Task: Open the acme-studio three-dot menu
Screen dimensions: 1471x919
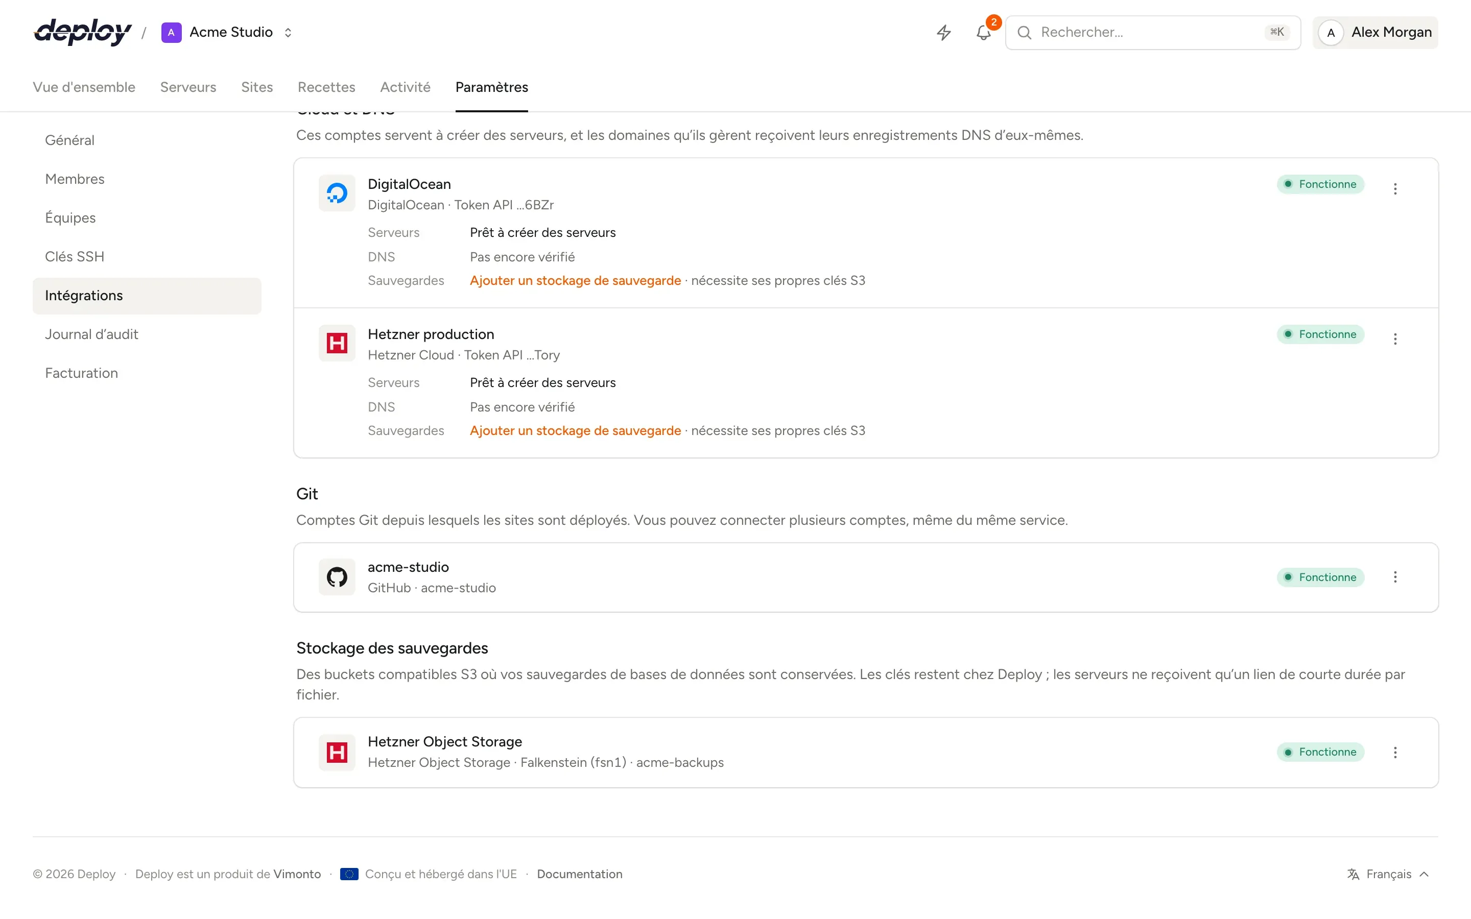Action: tap(1395, 577)
